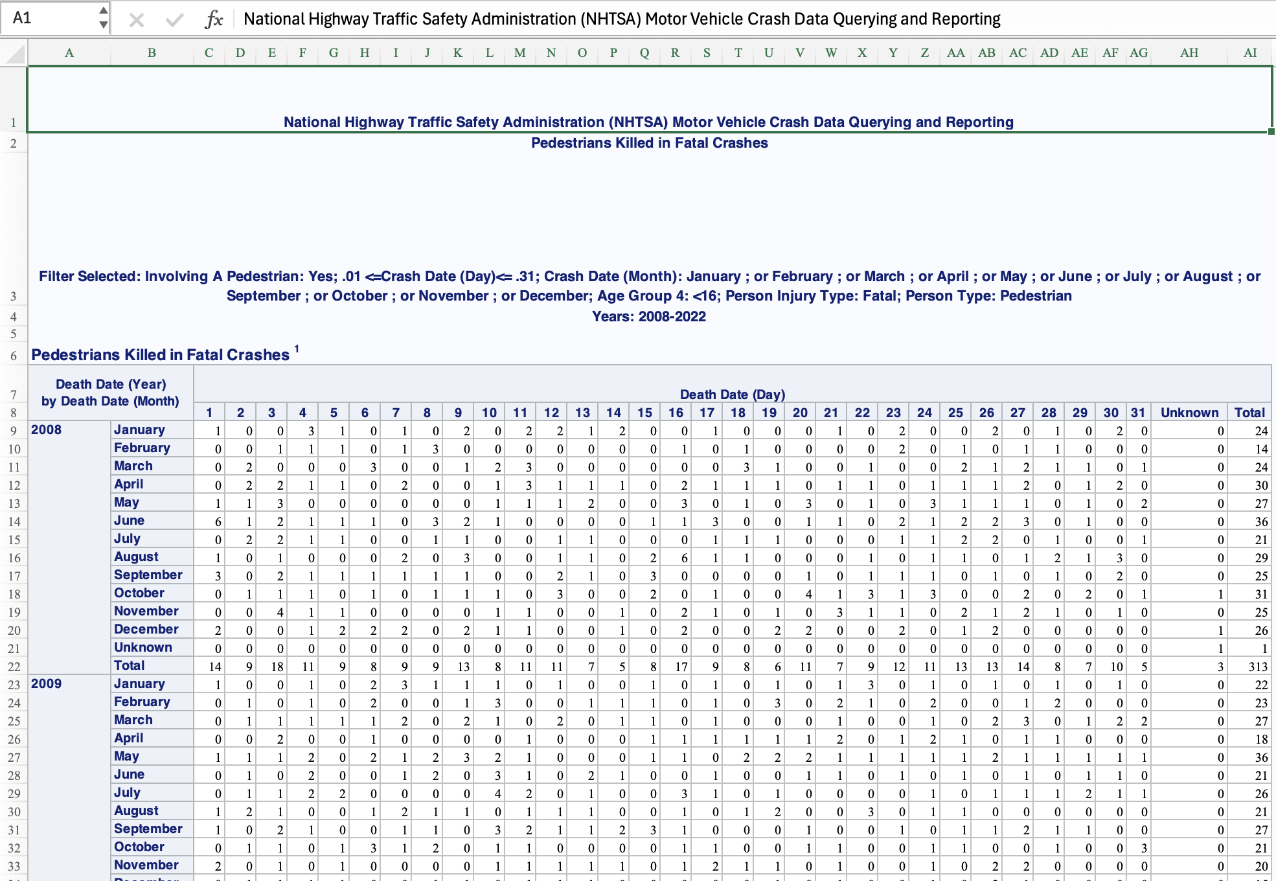1276x881 pixels.
Task: Click the name box up arrow
Action: pyautogui.click(x=103, y=11)
